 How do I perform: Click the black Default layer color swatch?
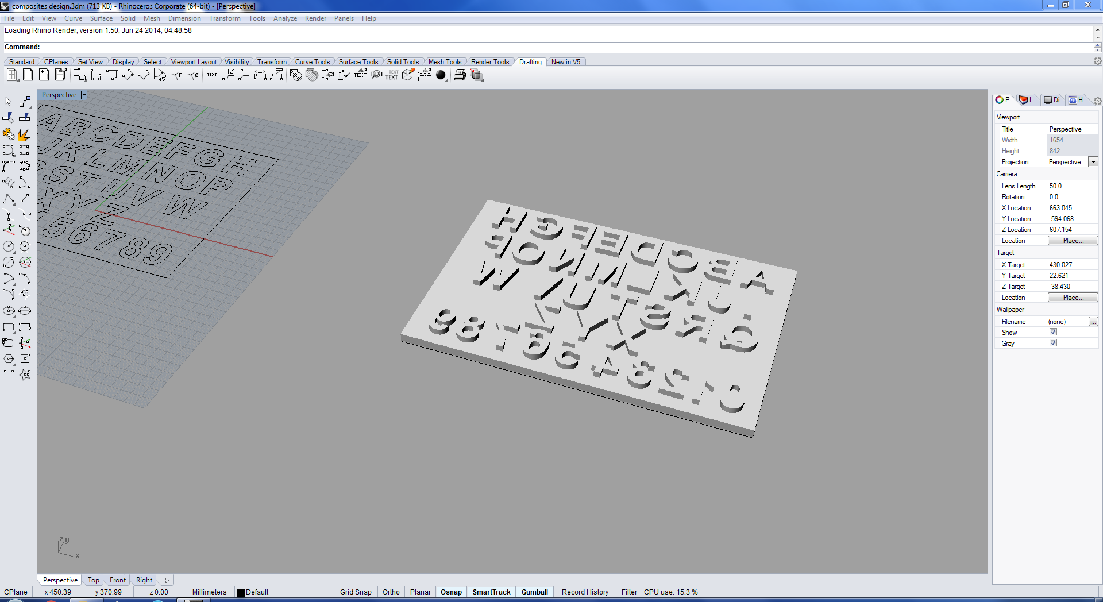(x=241, y=592)
